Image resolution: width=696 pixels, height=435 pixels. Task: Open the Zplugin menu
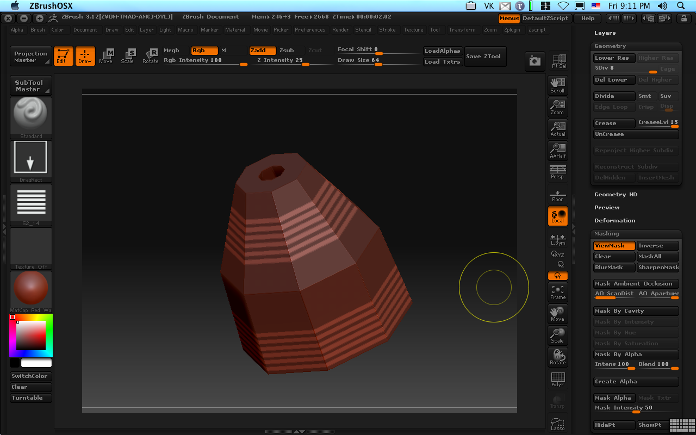[512, 30]
